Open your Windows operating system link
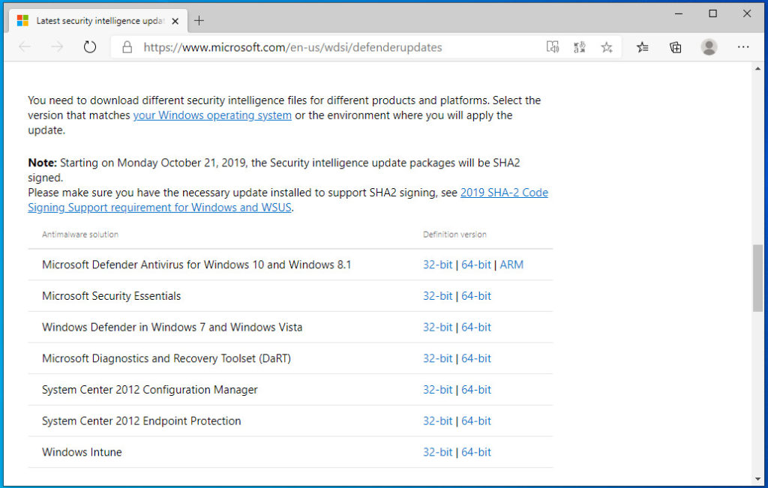Viewport: 768px width, 488px height. [212, 115]
